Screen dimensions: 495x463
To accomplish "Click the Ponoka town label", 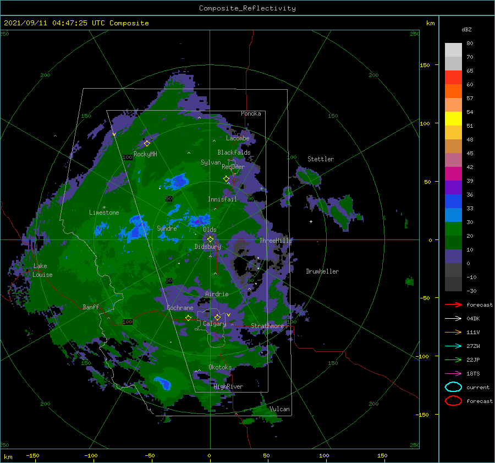I will pyautogui.click(x=251, y=114).
